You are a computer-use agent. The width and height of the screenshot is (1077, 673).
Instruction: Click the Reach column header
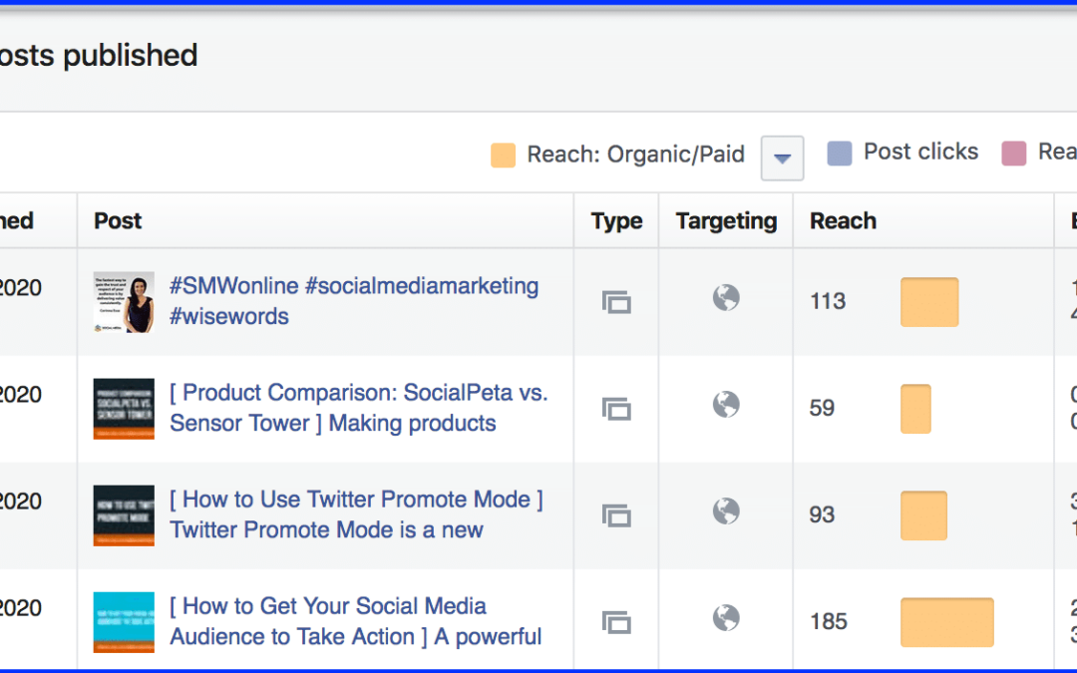[843, 221]
